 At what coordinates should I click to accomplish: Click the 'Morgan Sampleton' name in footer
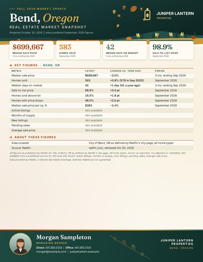(64, 237)
